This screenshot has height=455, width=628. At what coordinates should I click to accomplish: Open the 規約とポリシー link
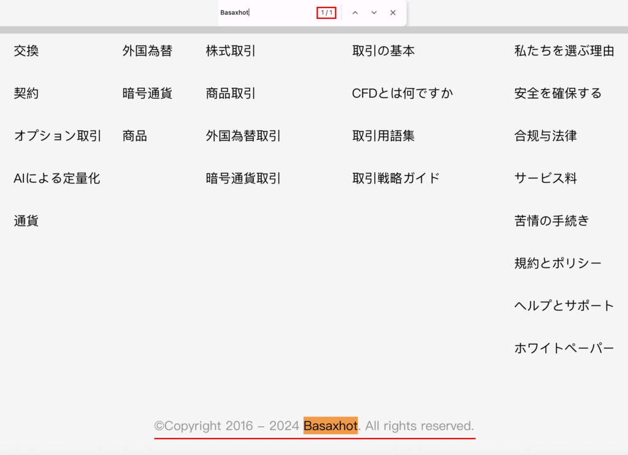[558, 263]
